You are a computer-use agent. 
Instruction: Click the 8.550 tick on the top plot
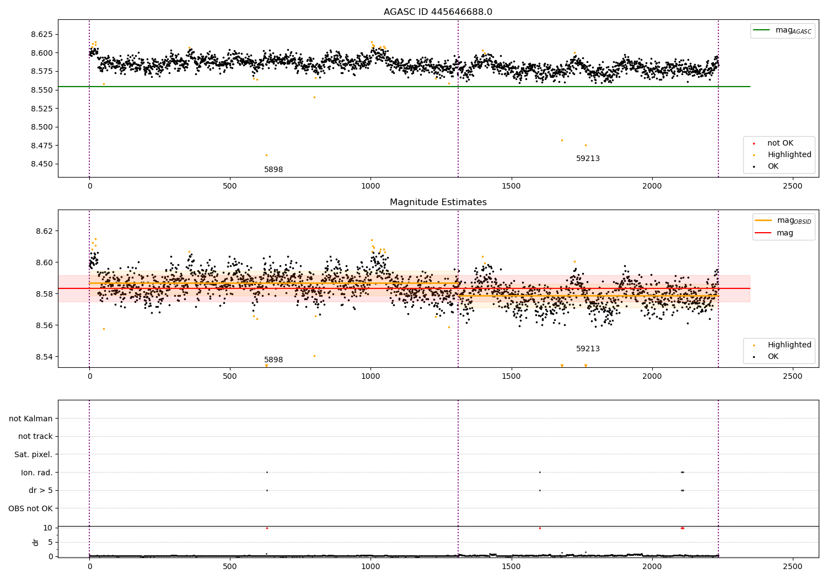click(42, 90)
